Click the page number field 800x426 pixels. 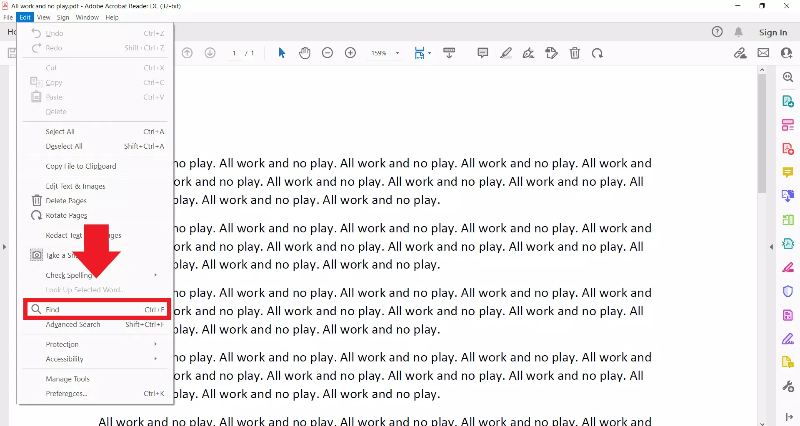click(234, 53)
